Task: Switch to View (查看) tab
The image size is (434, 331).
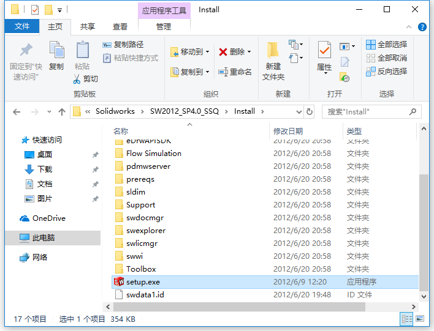Action: (120, 27)
